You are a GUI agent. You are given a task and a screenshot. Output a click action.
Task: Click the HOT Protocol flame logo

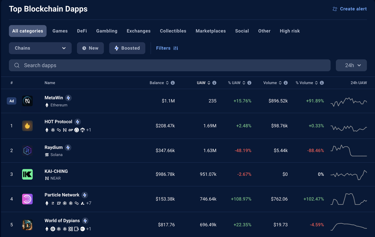click(x=28, y=126)
